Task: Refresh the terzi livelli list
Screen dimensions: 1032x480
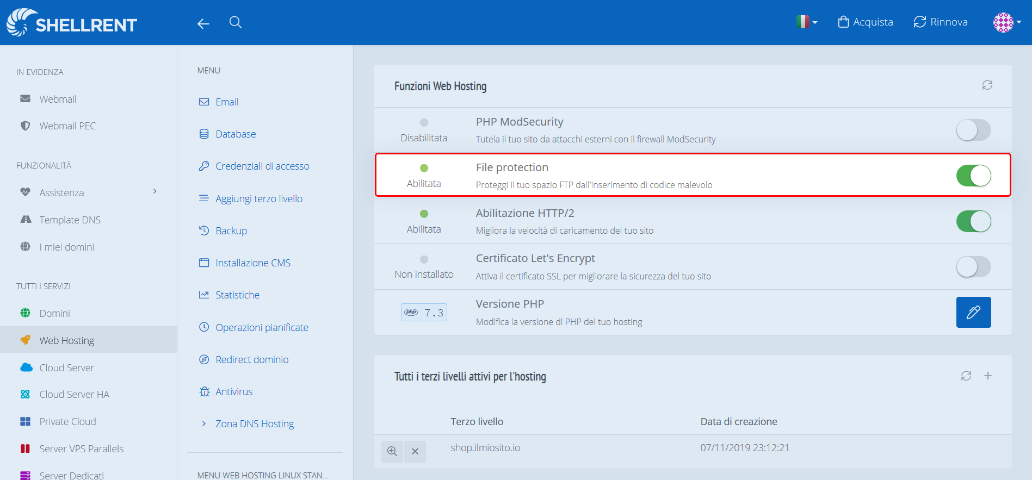Action: pos(966,376)
